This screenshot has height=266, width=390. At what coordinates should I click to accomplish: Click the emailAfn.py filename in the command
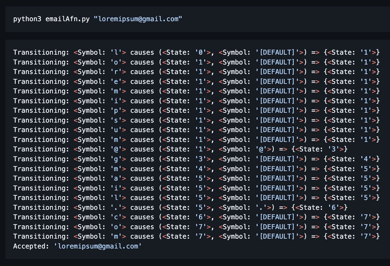[x=67, y=19]
